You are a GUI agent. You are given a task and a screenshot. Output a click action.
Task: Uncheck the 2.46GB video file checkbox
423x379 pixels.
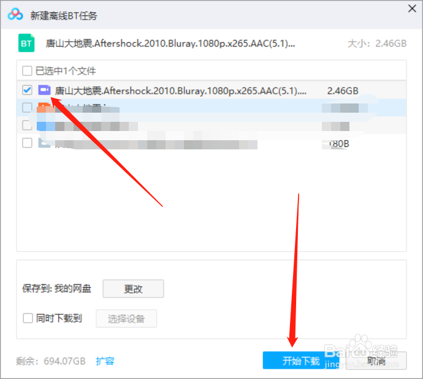pyautogui.click(x=27, y=90)
